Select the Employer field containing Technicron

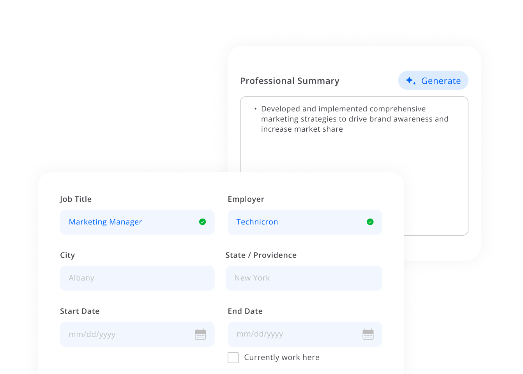[296, 222]
